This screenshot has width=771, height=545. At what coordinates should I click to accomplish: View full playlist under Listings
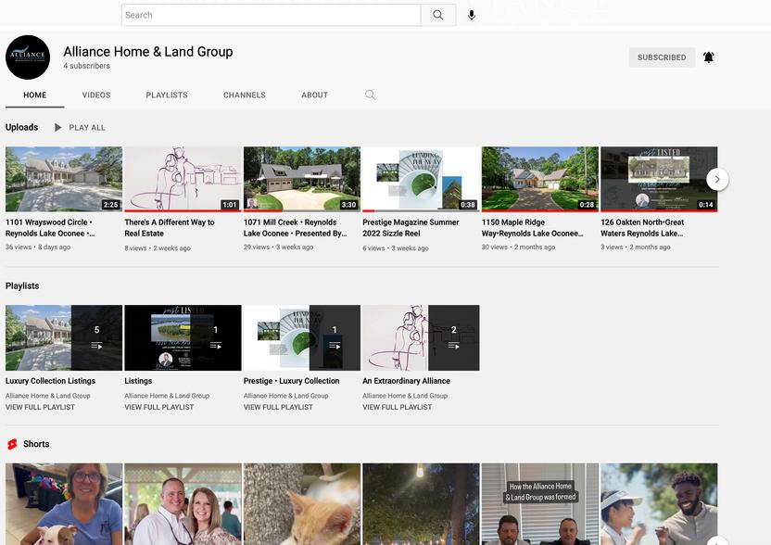click(159, 407)
